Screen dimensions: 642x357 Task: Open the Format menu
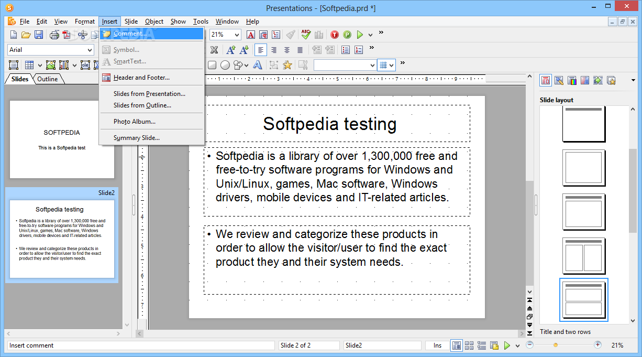coord(85,21)
